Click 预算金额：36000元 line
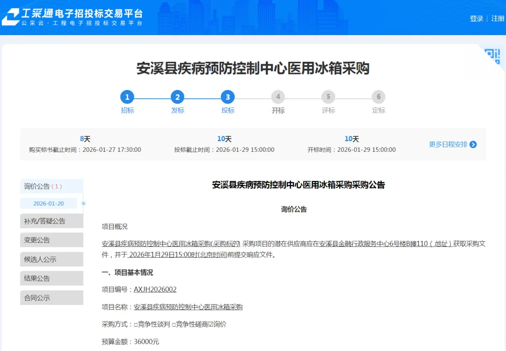Image resolution: width=506 pixels, height=351 pixels. coord(130,342)
